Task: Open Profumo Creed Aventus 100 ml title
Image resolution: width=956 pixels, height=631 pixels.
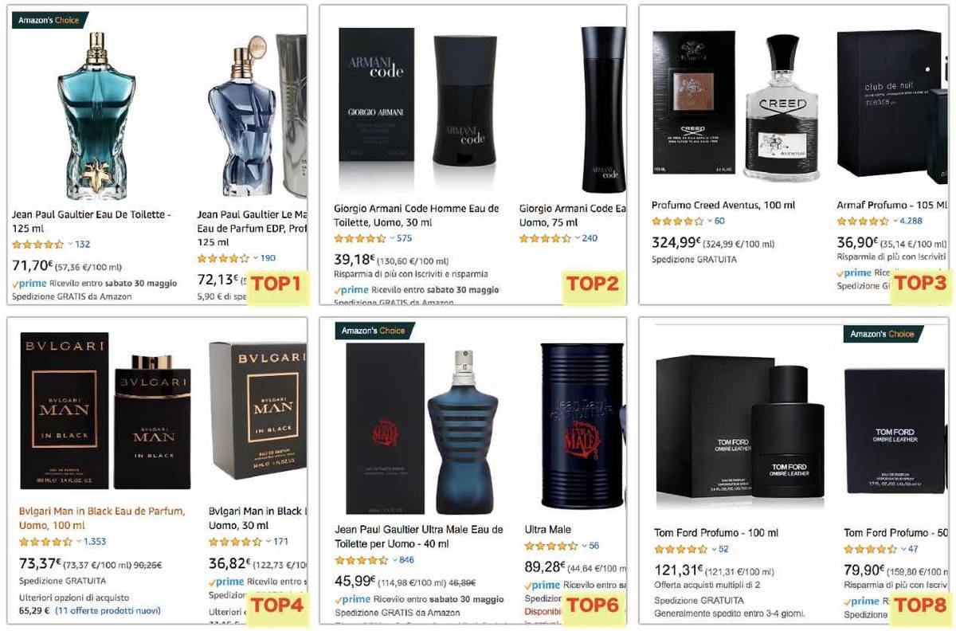Action: 723,205
